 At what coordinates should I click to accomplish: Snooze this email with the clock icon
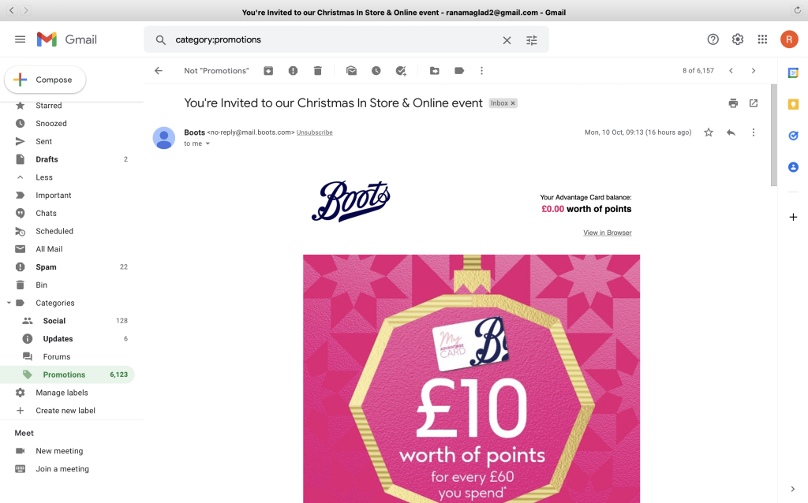[376, 71]
